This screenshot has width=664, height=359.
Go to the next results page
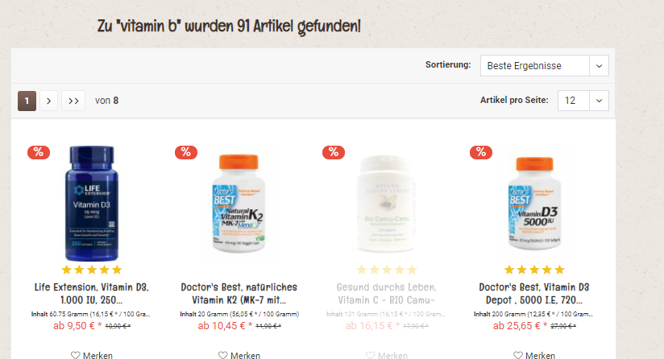[x=48, y=101]
